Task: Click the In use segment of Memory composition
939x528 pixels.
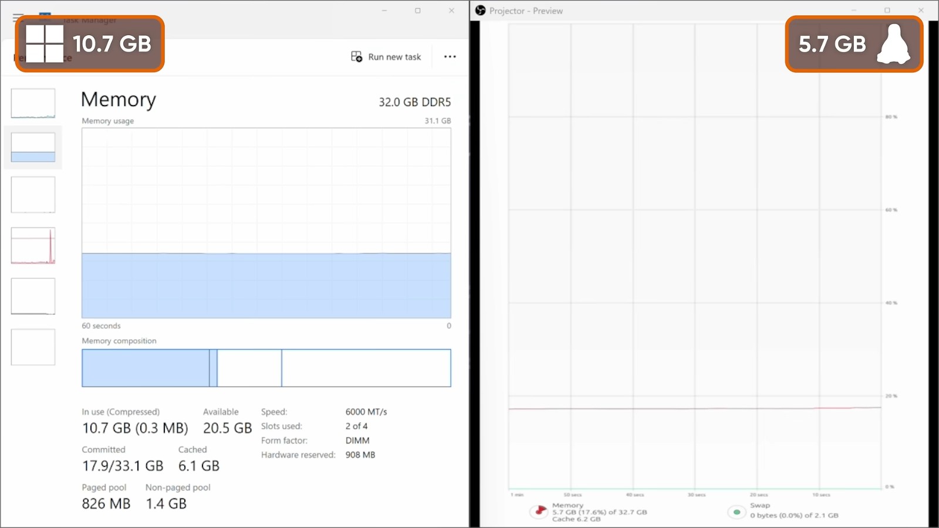Action: (x=146, y=368)
